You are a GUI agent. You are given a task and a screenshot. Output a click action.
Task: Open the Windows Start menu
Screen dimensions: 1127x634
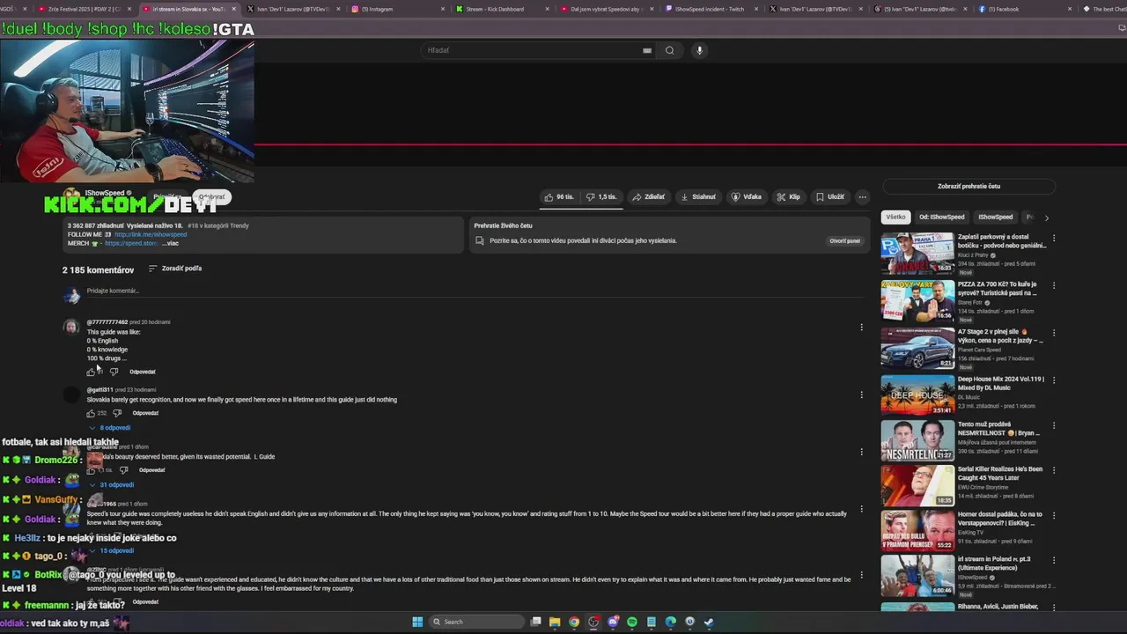417,622
